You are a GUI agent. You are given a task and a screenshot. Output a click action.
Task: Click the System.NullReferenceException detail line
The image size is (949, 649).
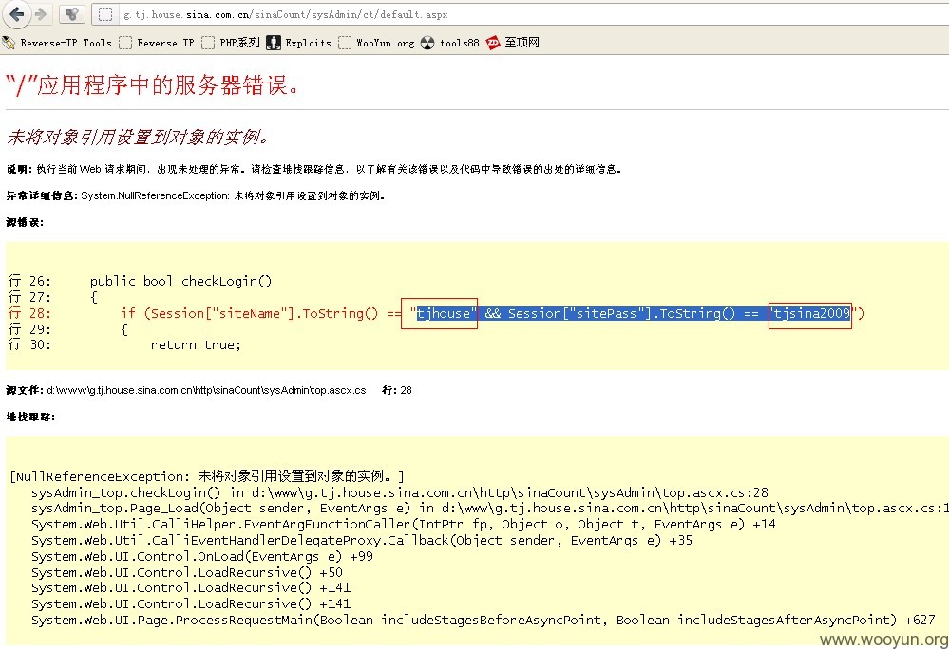(x=196, y=195)
